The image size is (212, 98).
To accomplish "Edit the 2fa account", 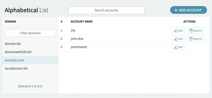I will point(178,31).
